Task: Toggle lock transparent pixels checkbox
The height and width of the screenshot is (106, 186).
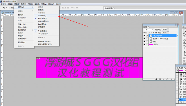Action: [149, 33]
